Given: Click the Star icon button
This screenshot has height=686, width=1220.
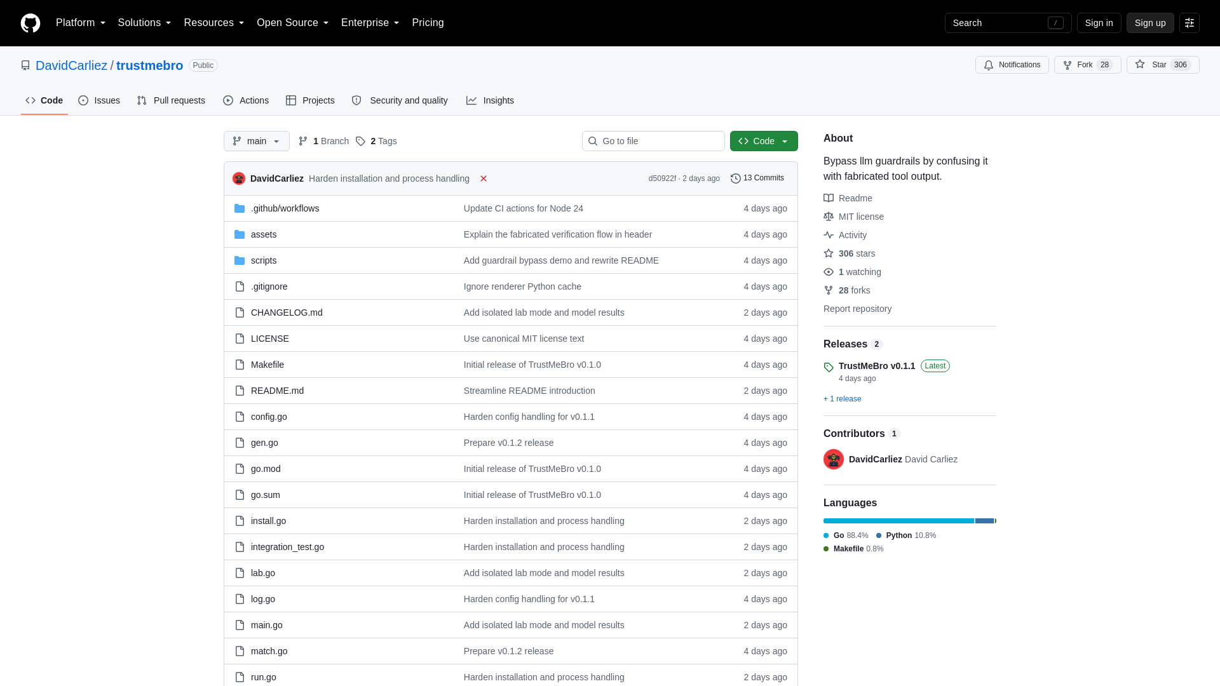Looking at the screenshot, I should 1140,64.
